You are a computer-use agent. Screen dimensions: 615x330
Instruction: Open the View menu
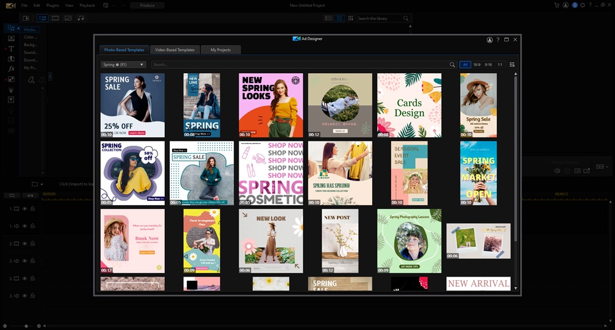(x=69, y=6)
